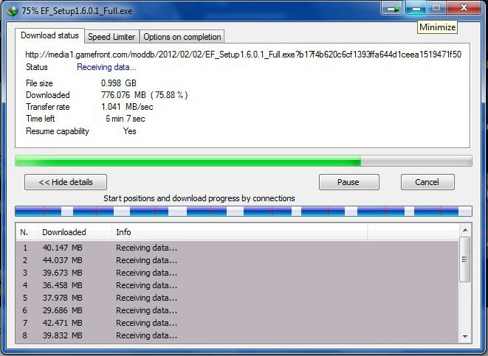Click the Info column header

tap(240, 232)
